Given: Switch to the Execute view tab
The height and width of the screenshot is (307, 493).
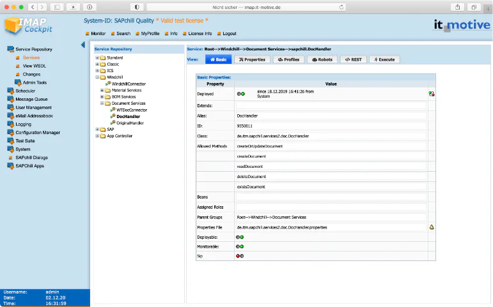Looking at the screenshot, I should coord(384,59).
